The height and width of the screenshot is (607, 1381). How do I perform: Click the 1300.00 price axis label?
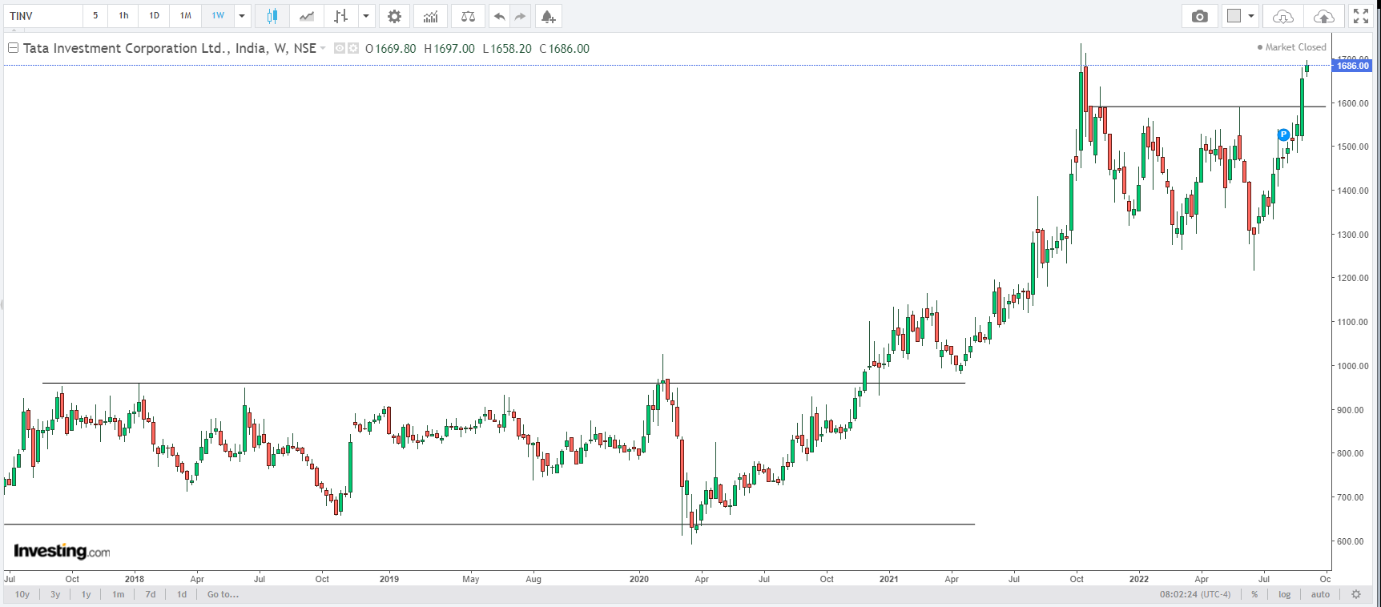(x=1352, y=235)
